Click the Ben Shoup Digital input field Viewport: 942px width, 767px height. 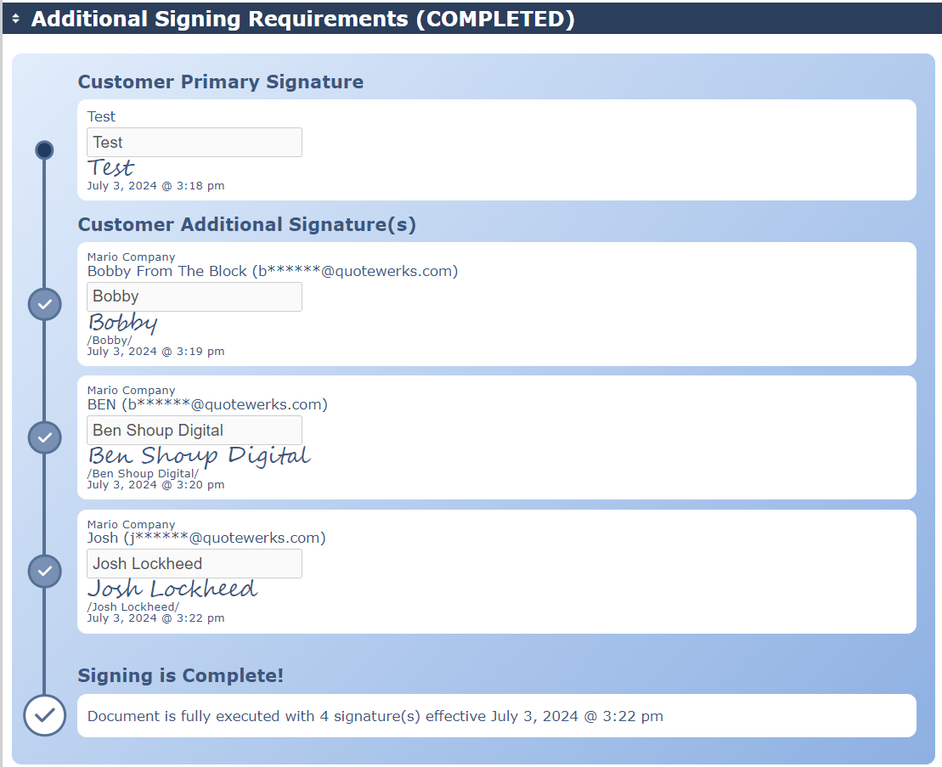click(194, 431)
